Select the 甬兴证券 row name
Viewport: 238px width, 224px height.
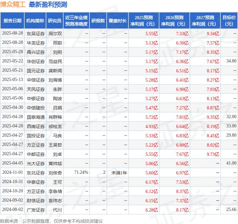[x=36, y=52]
